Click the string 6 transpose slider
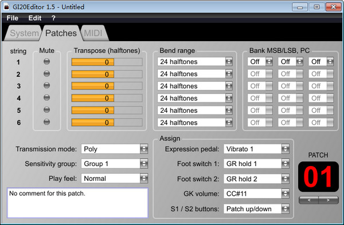This screenshot has height=225, width=344. point(107,123)
